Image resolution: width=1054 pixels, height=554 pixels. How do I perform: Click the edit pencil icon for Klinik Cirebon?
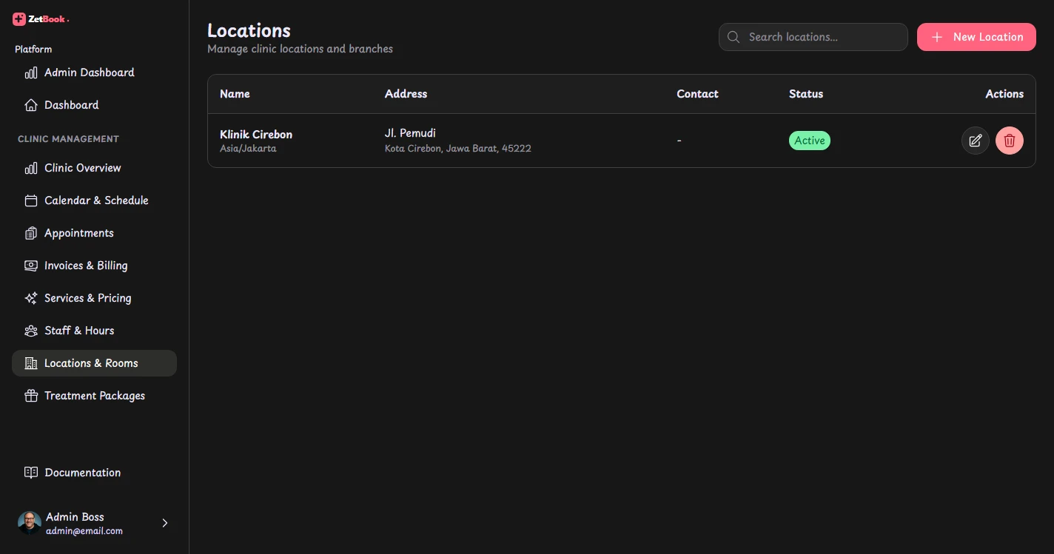point(975,141)
